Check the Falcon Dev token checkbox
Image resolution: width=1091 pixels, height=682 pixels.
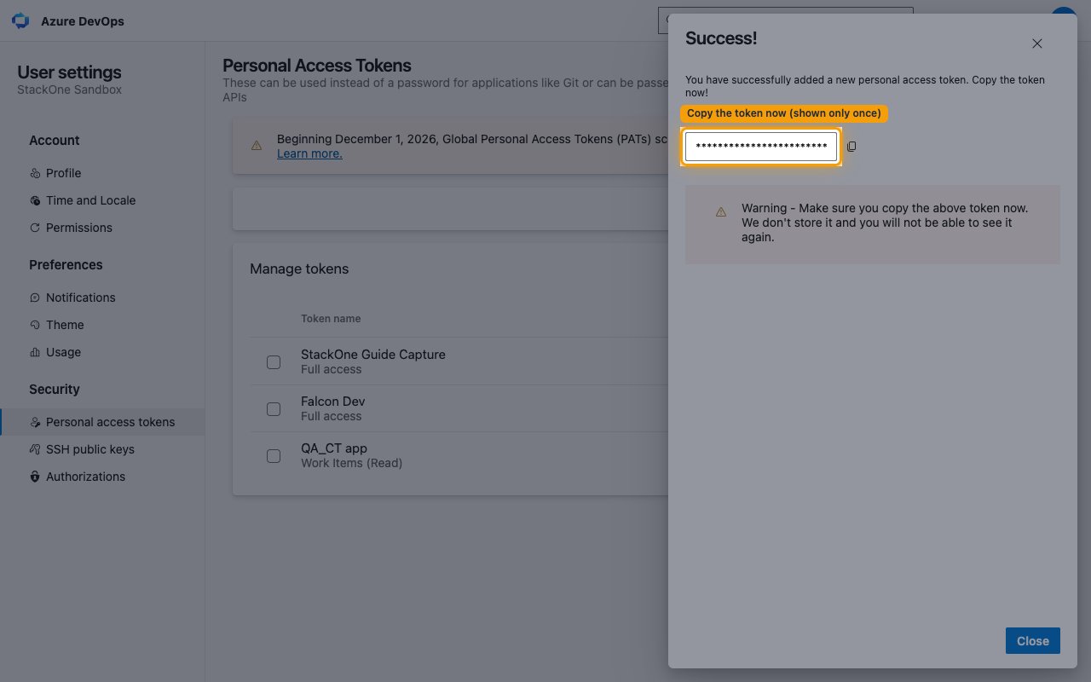click(274, 409)
